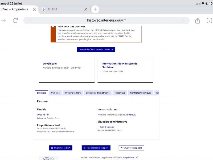
Task: Go forward with the arrow icon
Action: point(3,21)
